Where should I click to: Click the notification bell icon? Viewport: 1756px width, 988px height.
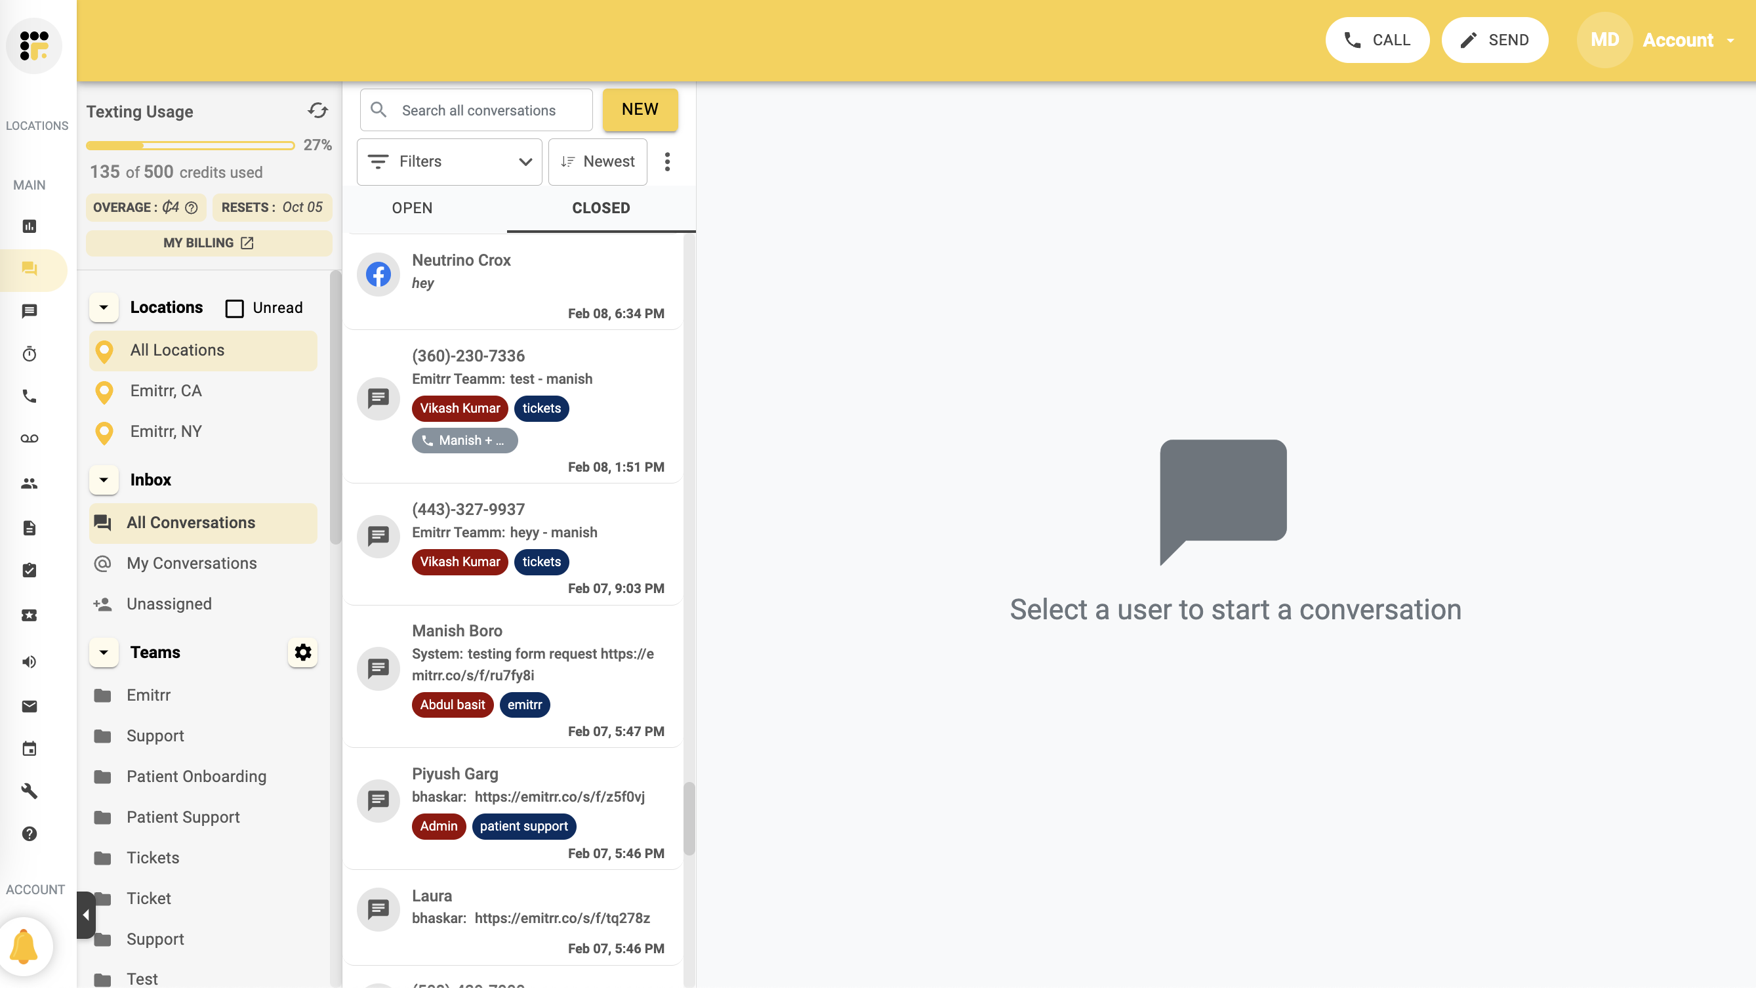tap(24, 947)
